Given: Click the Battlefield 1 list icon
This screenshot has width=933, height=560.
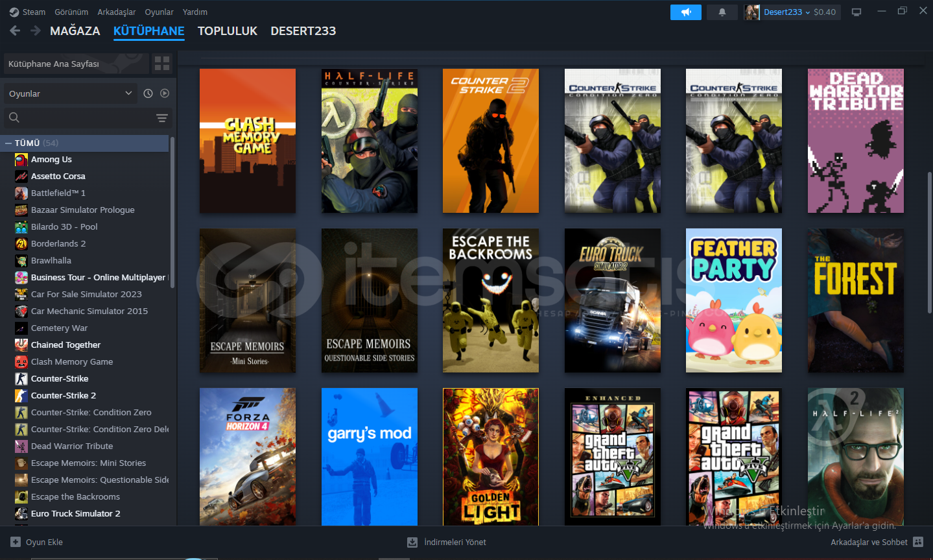Looking at the screenshot, I should coord(21,193).
